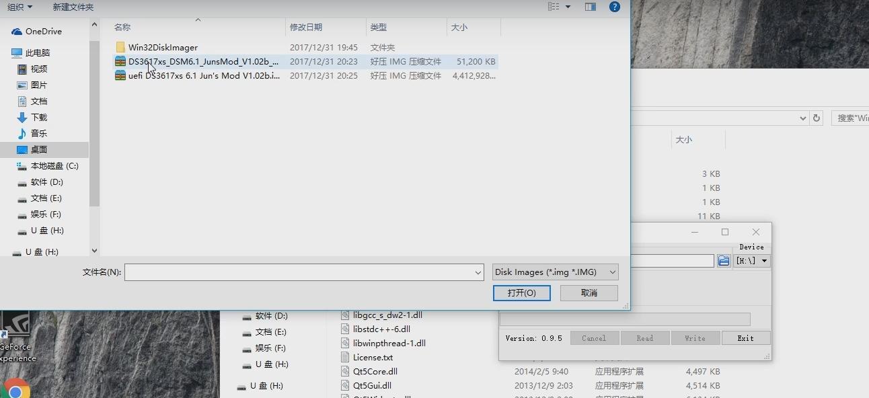Image resolution: width=869 pixels, height=398 pixels.
Task: Expand the view options arrow beside the layout icon
Action: tap(568, 7)
